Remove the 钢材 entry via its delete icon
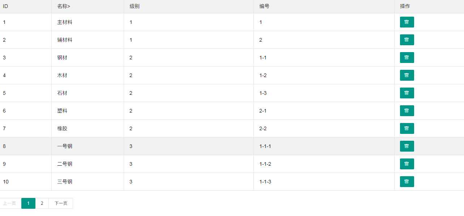 407,58
